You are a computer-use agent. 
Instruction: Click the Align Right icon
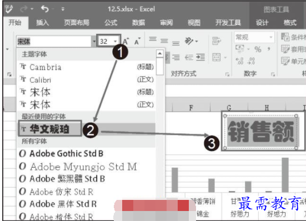[x=176, y=57]
